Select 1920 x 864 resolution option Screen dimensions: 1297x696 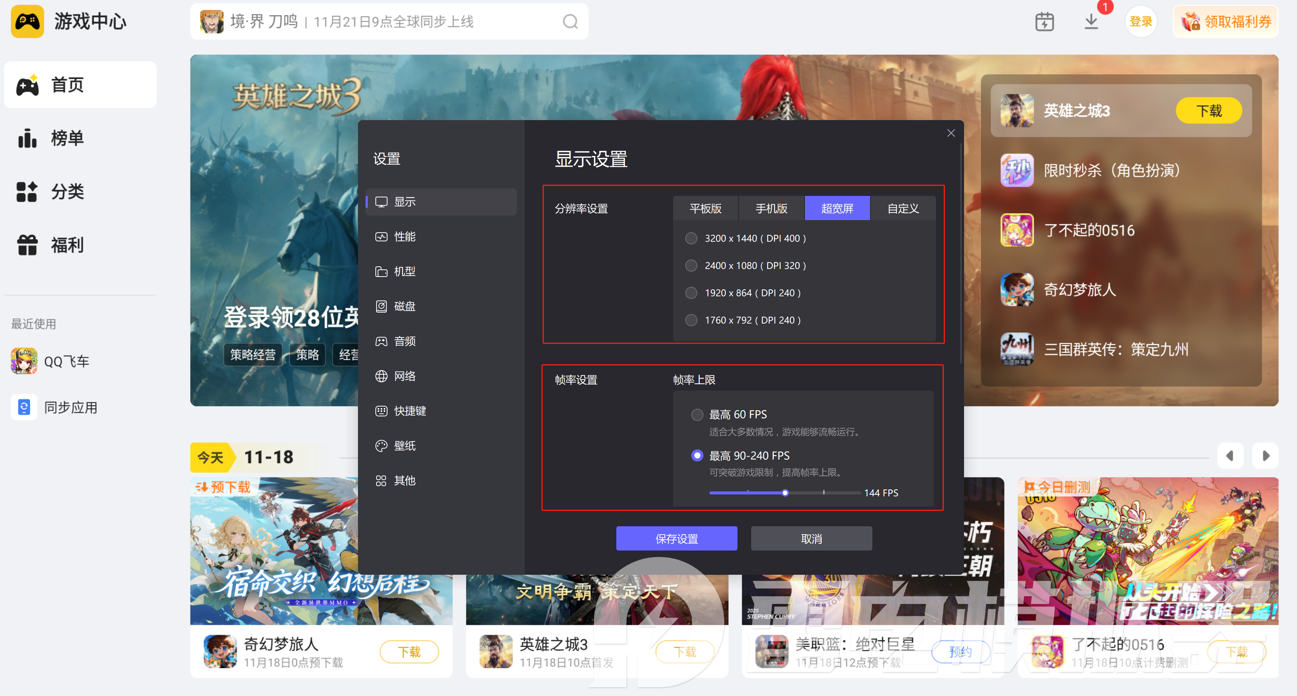point(691,293)
